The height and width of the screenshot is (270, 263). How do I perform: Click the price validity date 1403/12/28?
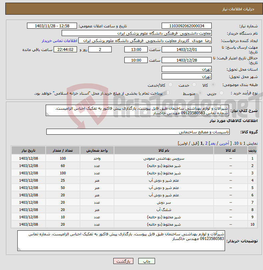187,60
